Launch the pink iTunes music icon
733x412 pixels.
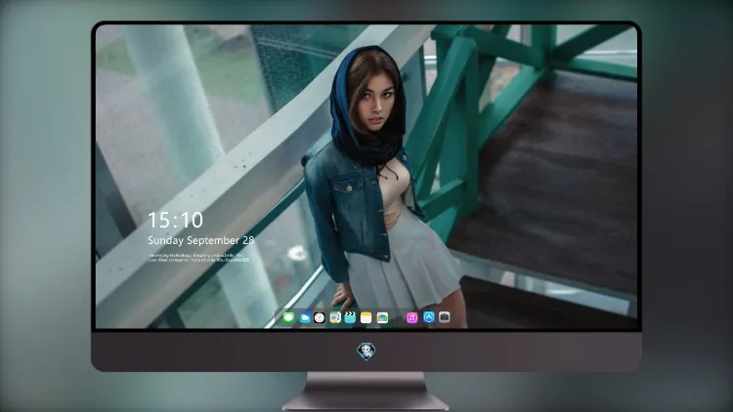click(x=411, y=317)
